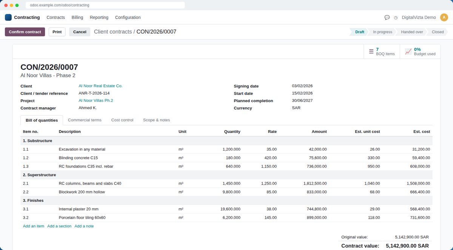Click Blinding concrete C15 description
This screenshot has height=250, width=453.
click(x=78, y=158)
